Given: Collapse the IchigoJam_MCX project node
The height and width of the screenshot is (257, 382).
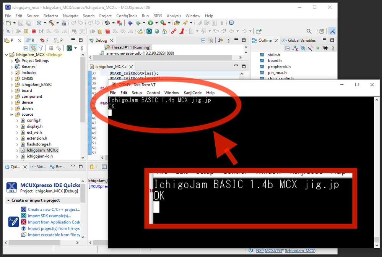Looking at the screenshot, I should coord(7,55).
